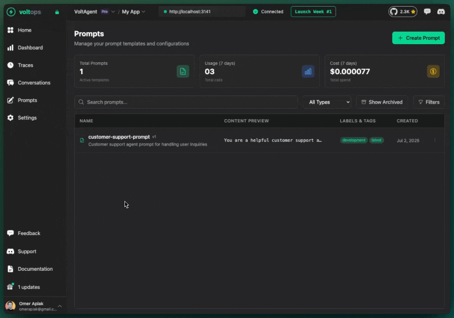The width and height of the screenshot is (454, 318).
Task: Click the Jul 2, 2025 date
Action: [x=408, y=141]
